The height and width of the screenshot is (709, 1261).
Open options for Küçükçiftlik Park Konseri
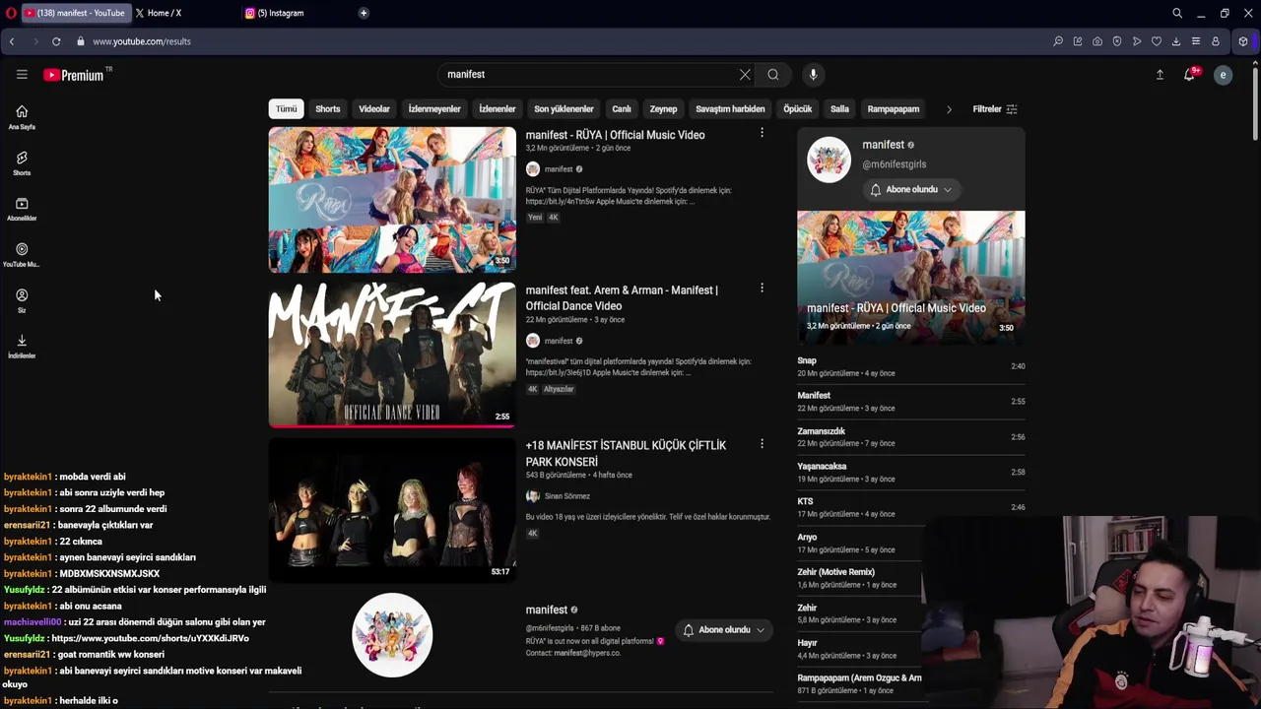762,444
